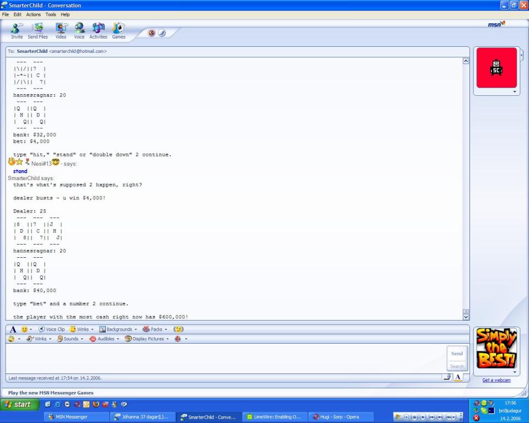
Task: Click the red bug icon in toolbar
Action: point(178,339)
